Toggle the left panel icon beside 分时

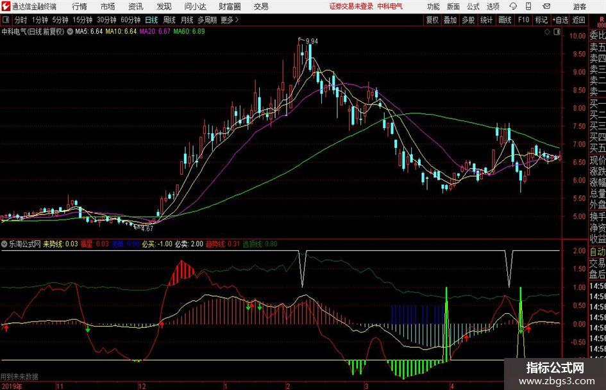(6, 20)
